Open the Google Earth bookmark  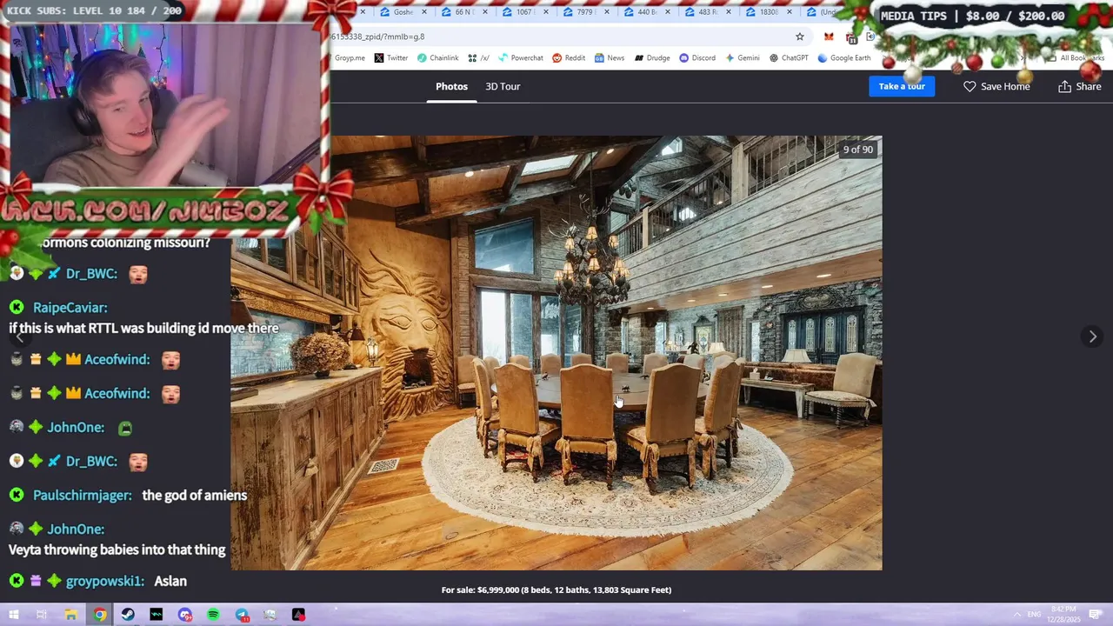click(844, 58)
